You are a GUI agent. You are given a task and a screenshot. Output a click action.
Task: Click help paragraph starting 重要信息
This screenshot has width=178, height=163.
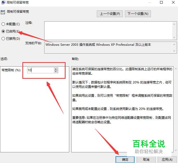pyautogui.click(x=122, y=120)
